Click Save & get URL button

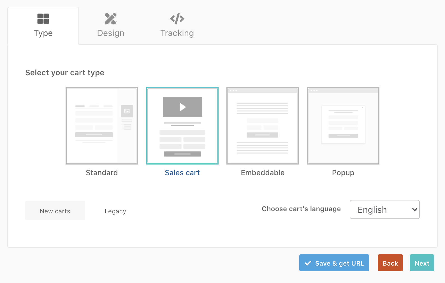334,263
